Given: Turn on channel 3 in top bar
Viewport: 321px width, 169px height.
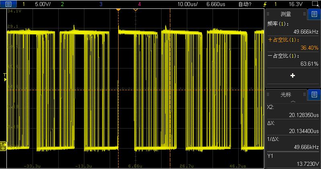Looking at the screenshot, I should tap(101, 4).
